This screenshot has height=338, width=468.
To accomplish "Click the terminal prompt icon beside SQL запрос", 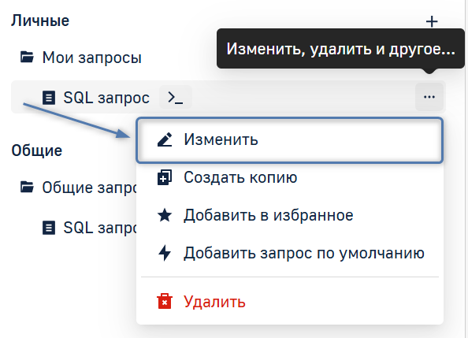I will (x=176, y=98).
